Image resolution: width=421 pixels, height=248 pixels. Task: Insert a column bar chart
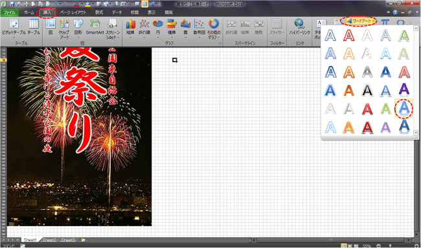tap(131, 28)
